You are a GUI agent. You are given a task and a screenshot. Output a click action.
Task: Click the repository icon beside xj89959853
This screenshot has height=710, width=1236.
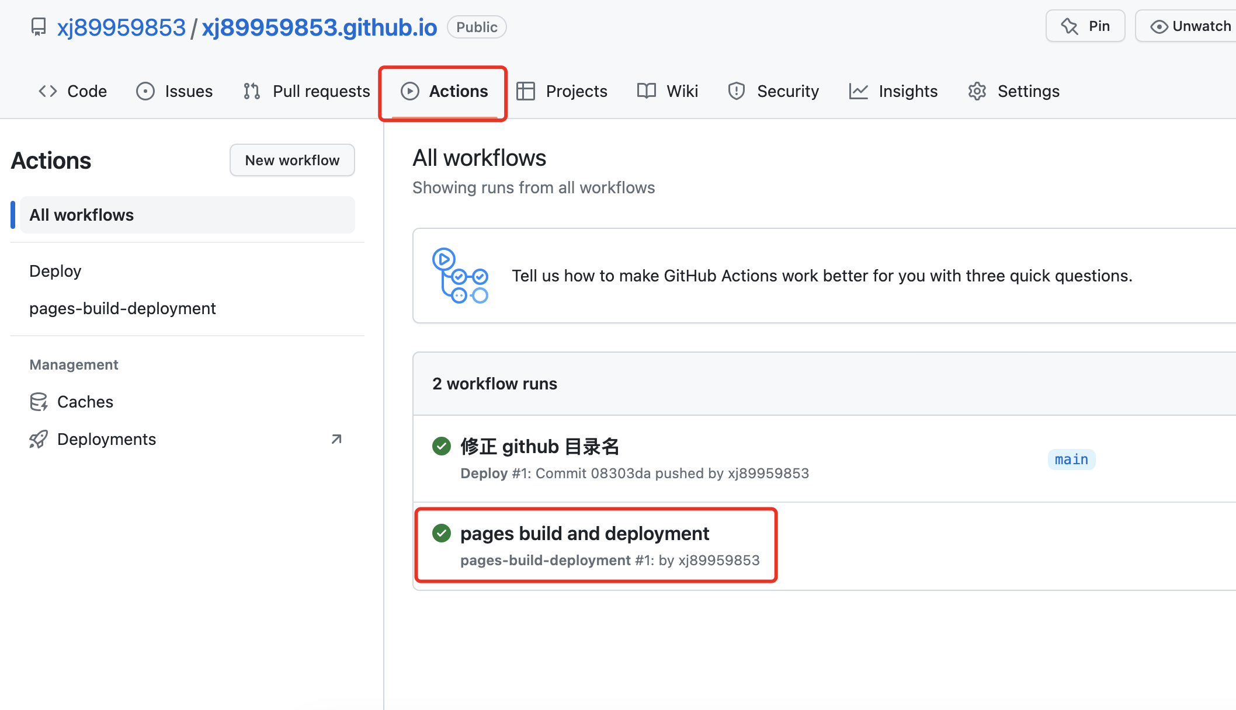point(39,27)
